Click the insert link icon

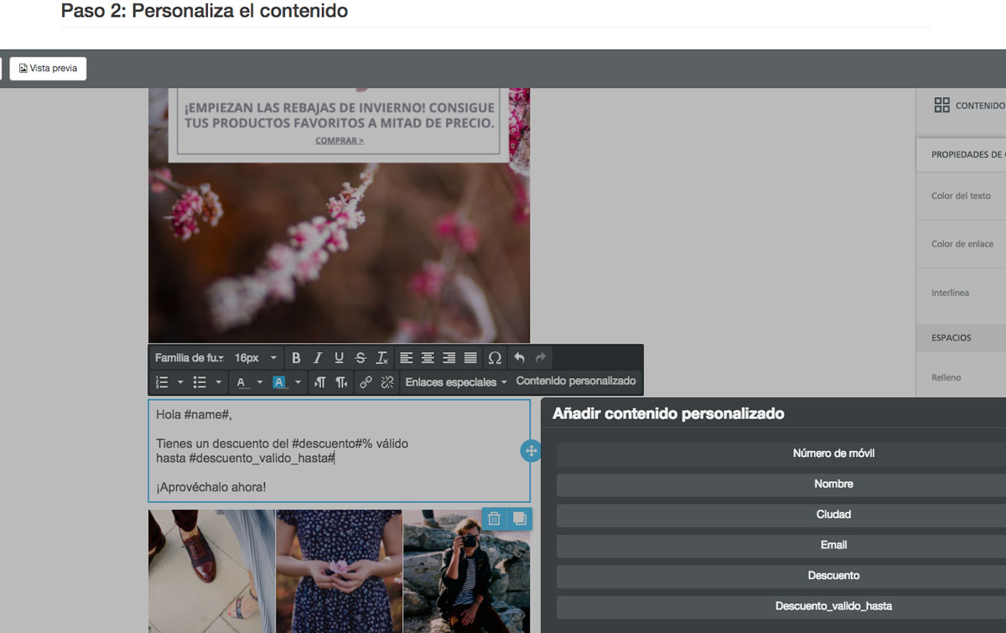(x=366, y=382)
